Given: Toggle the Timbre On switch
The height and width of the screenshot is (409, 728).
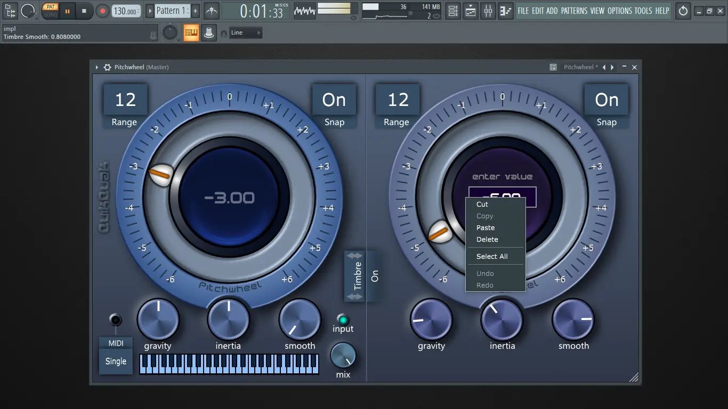Looking at the screenshot, I should [374, 276].
